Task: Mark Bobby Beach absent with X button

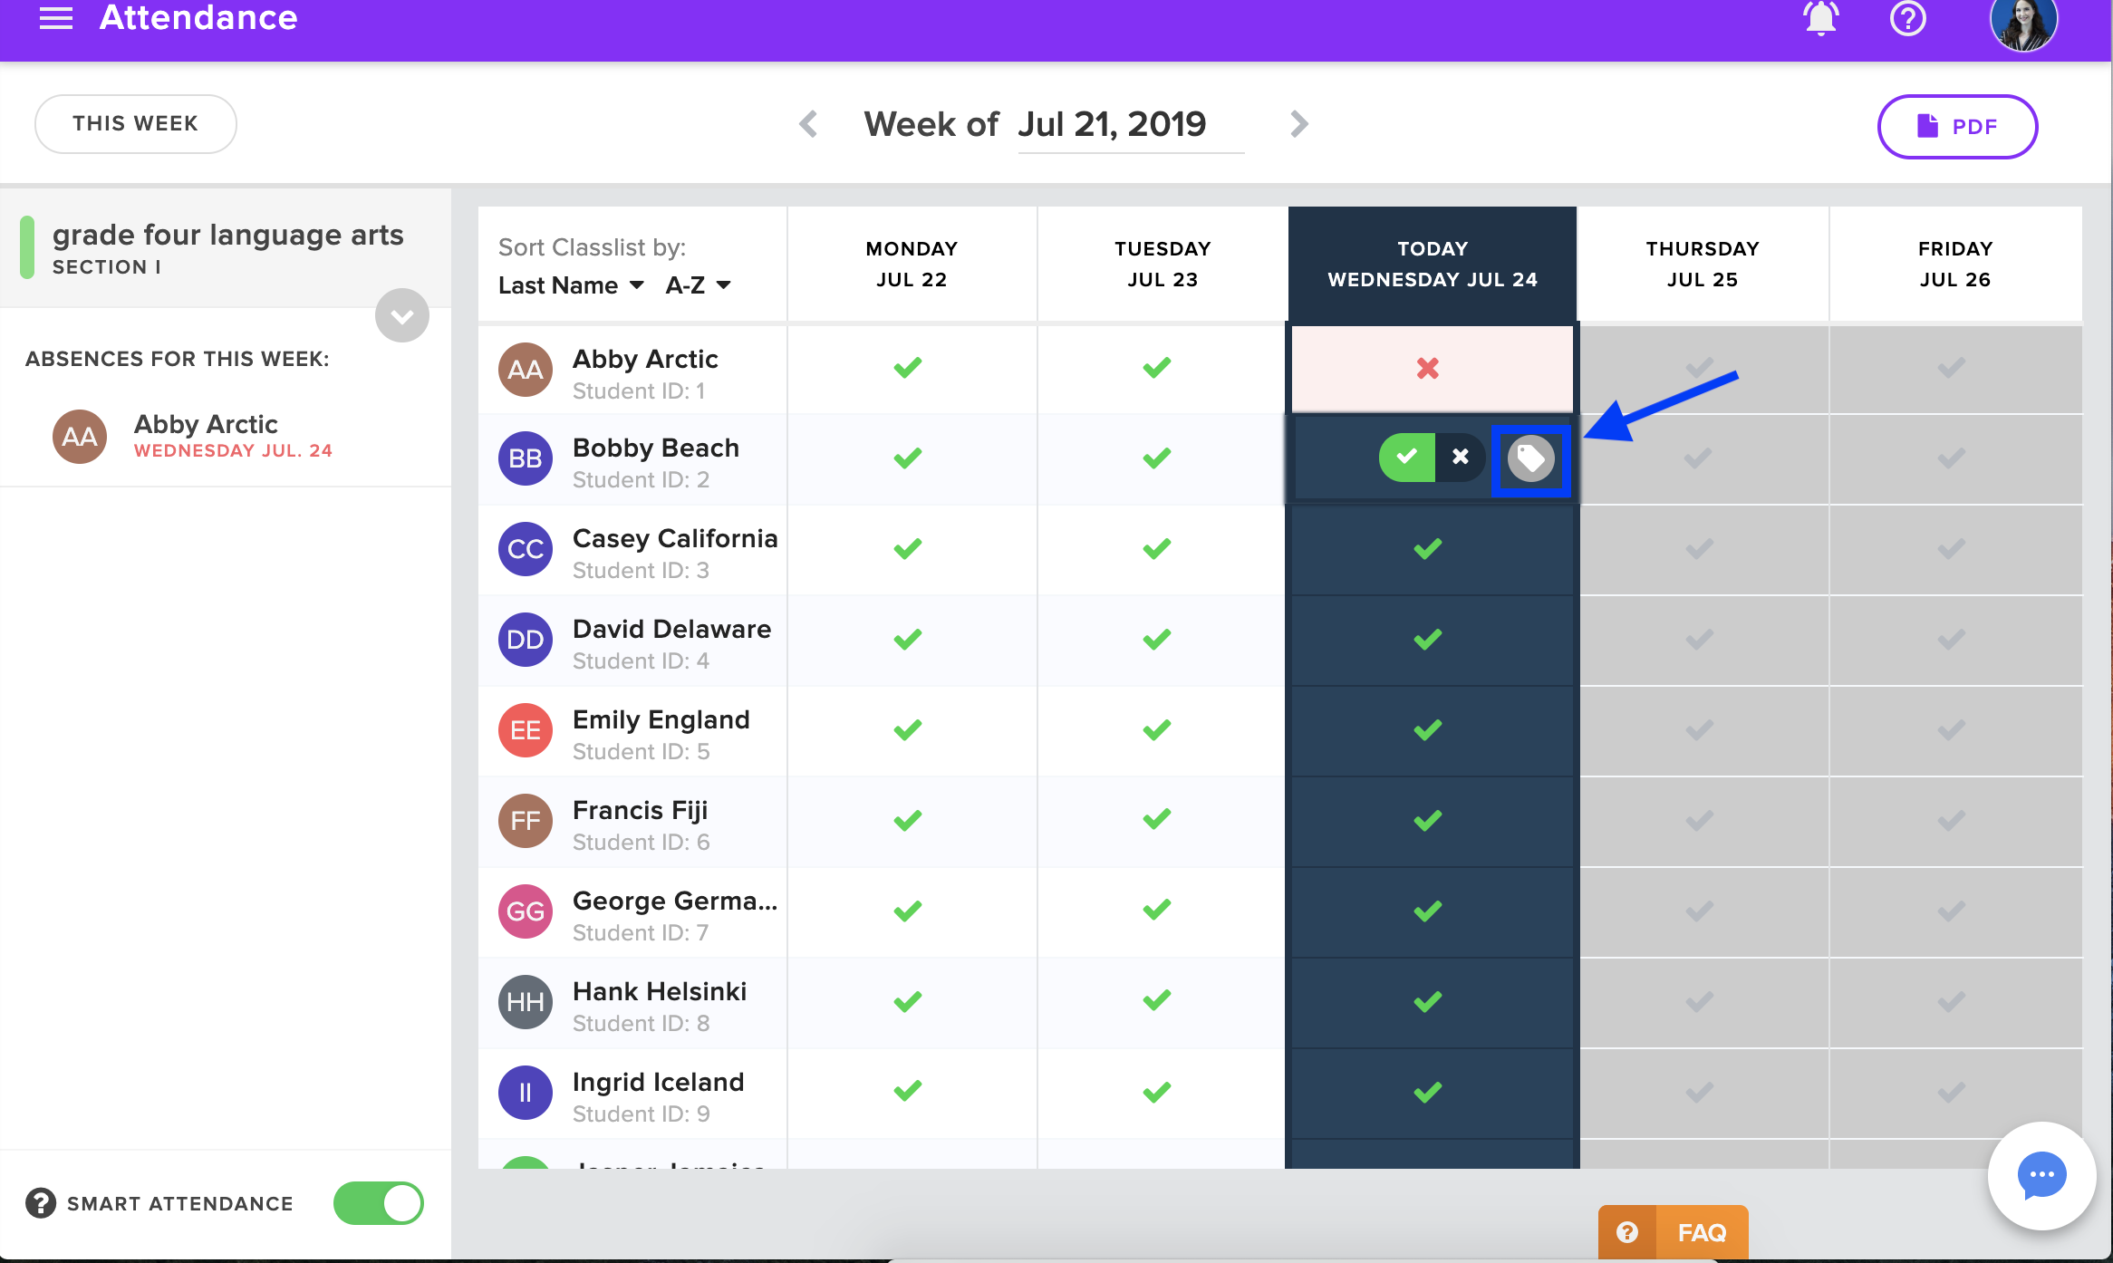Action: tap(1460, 457)
